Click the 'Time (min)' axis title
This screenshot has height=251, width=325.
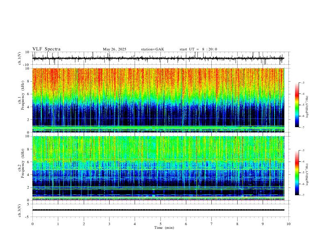coord(164,228)
